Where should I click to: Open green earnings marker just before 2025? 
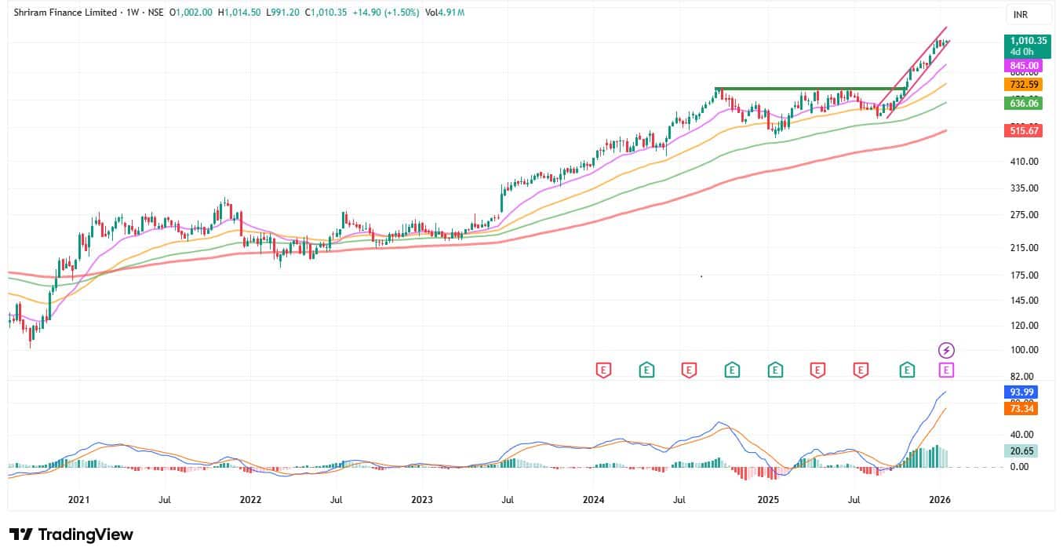[733, 370]
